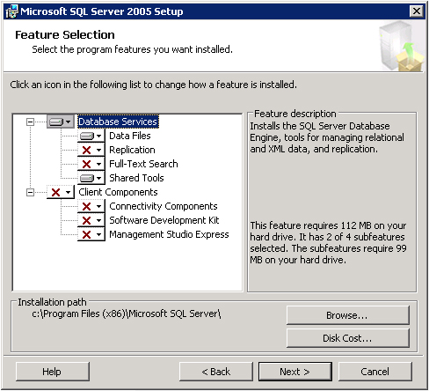Click the red X beside Management Studio Express
Viewport: 429px width, 391px height.
tap(87, 234)
